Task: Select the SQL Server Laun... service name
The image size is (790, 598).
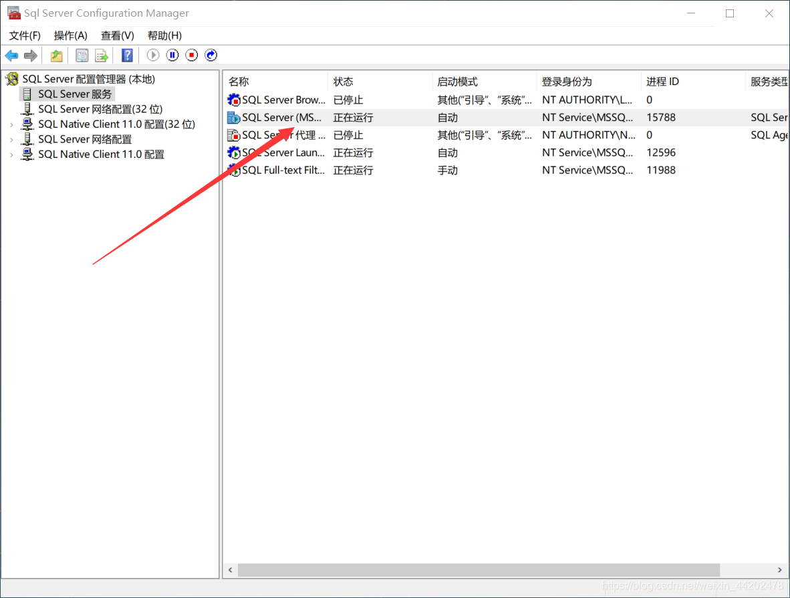Action: tap(283, 153)
